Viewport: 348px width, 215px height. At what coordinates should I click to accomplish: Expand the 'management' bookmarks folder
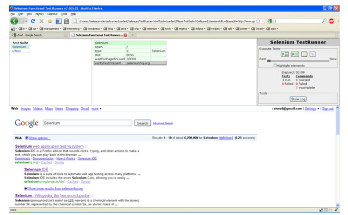tap(50, 28)
